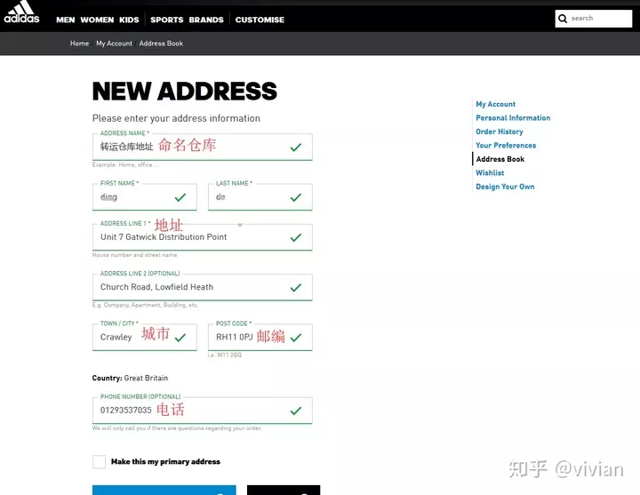
Task: Click the Country: Great Britain text
Action: click(x=130, y=378)
